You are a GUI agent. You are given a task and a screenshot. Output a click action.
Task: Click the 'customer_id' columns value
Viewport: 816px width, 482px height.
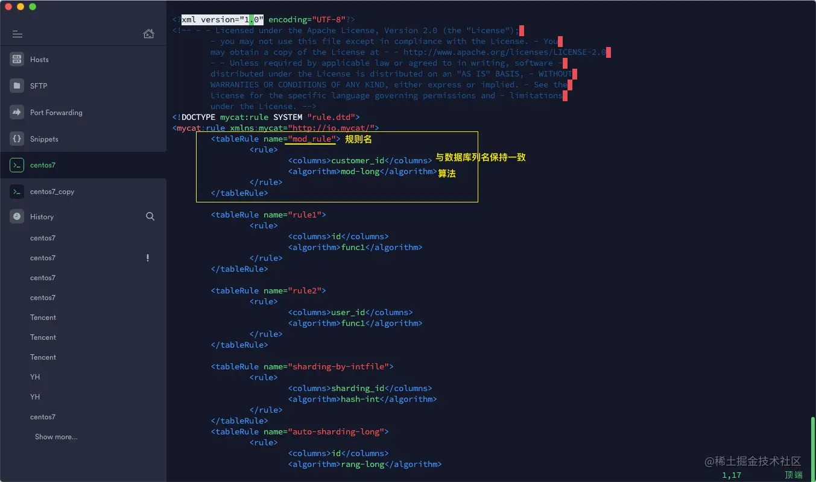tap(358, 161)
